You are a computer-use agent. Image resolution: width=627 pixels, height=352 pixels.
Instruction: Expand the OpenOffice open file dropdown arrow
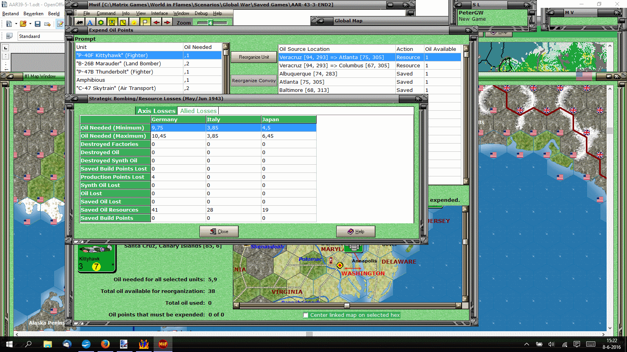click(30, 24)
